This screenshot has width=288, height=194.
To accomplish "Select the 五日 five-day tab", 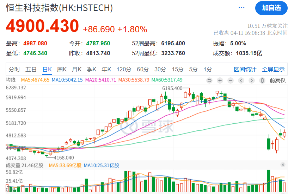I will click(x=31, y=70).
